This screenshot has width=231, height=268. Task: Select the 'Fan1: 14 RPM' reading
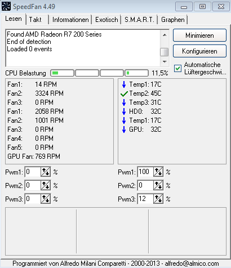[32, 84]
